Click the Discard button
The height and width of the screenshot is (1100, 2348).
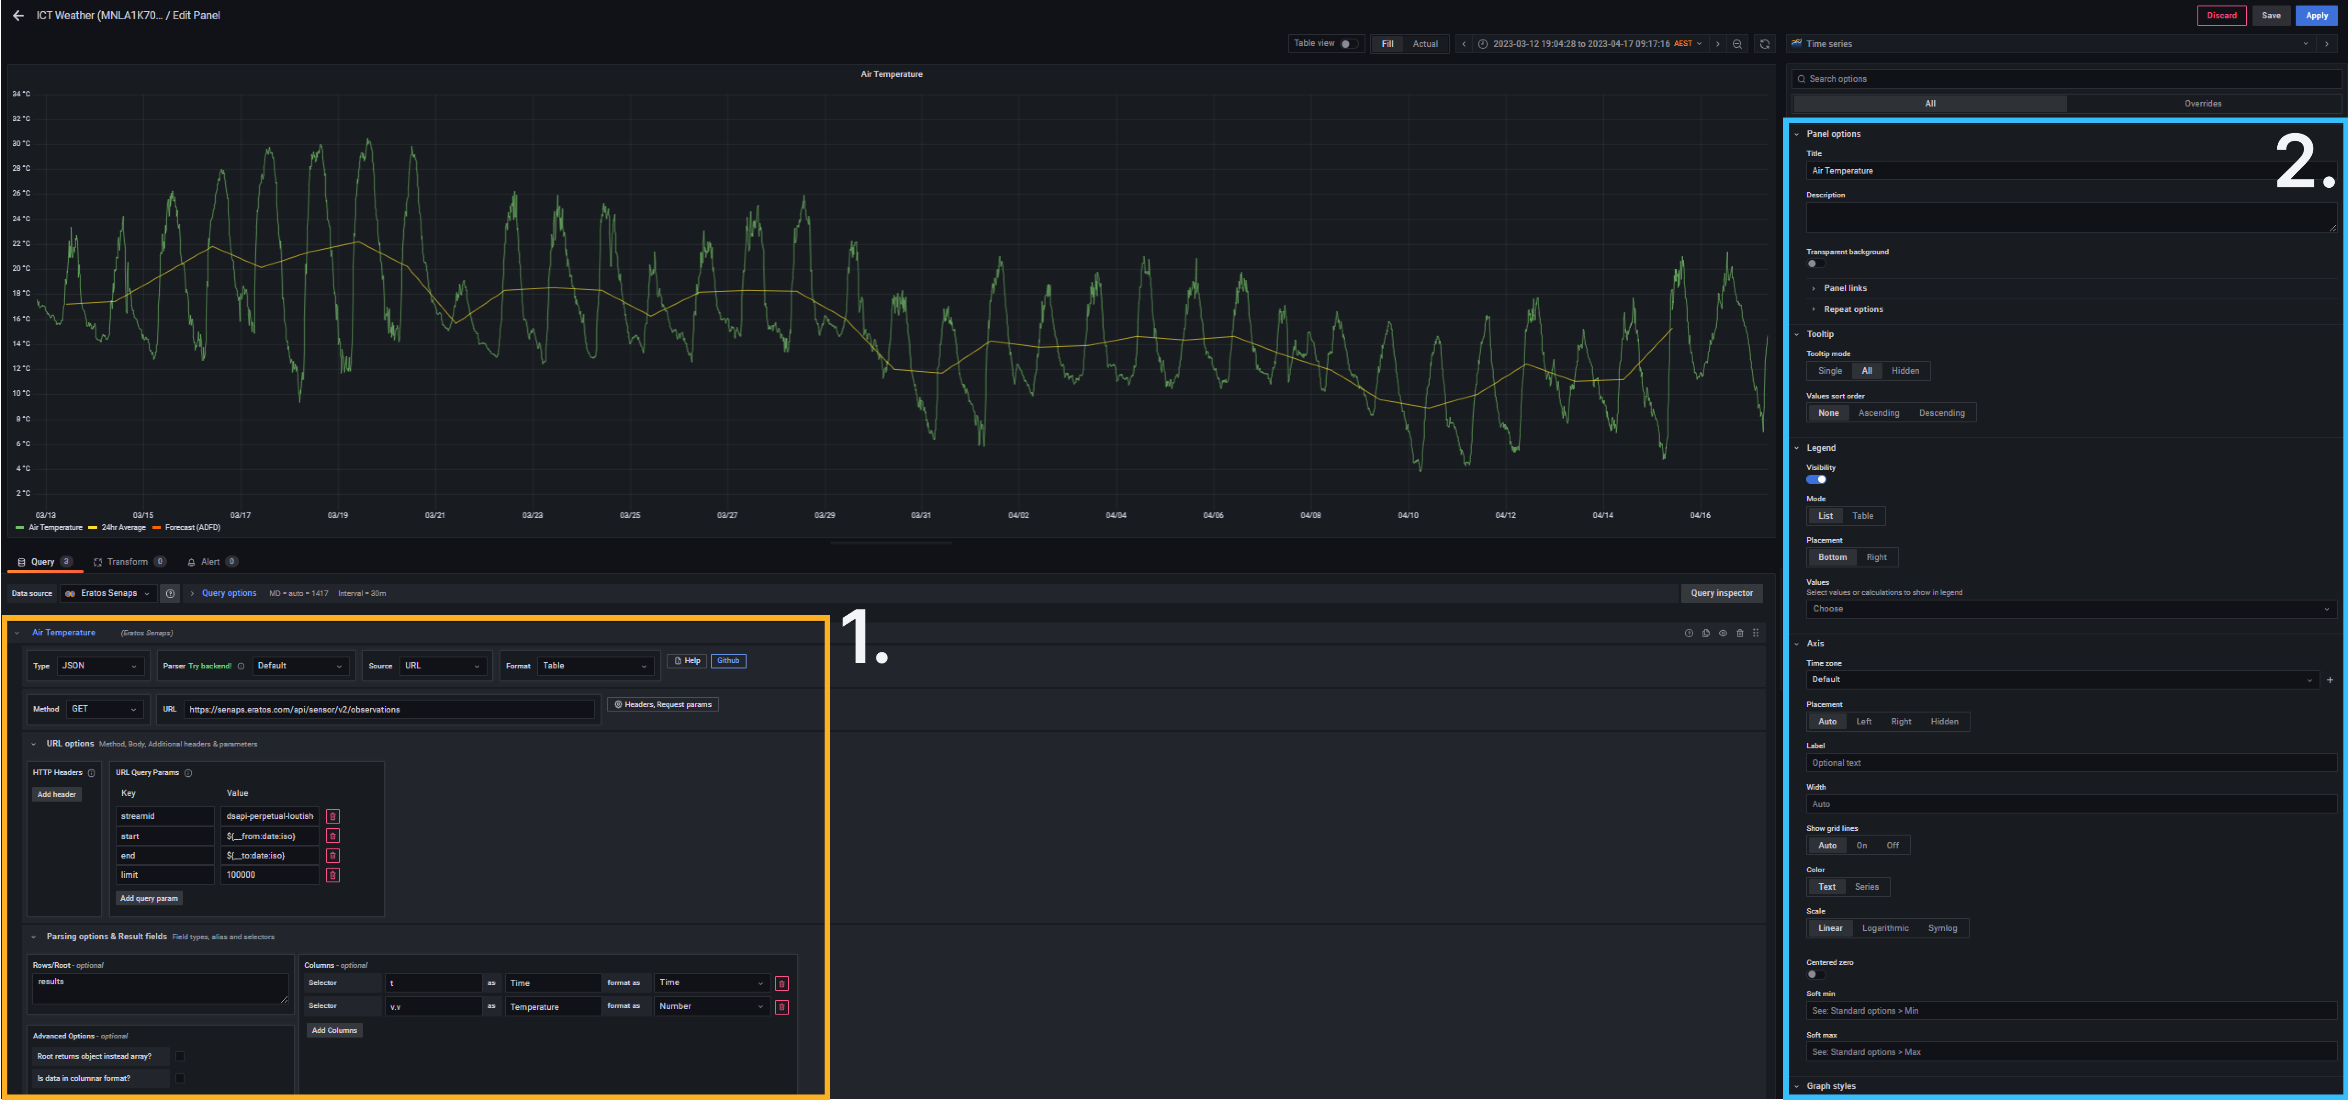(2221, 16)
